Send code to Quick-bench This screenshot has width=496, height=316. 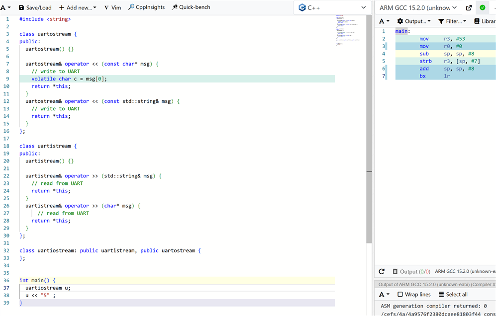(191, 7)
